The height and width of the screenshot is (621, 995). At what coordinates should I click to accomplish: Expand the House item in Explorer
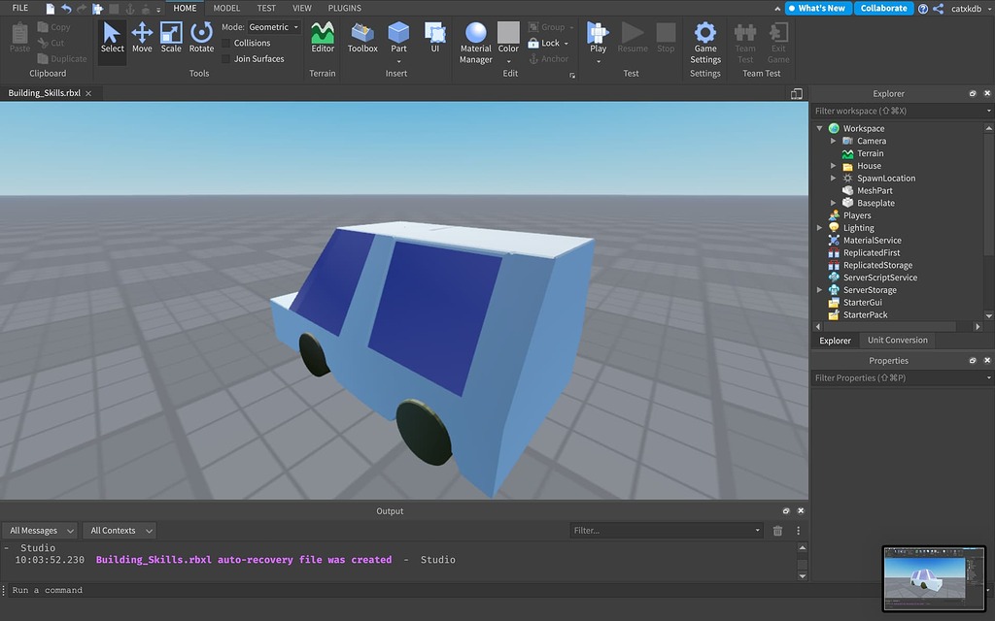tap(833, 165)
